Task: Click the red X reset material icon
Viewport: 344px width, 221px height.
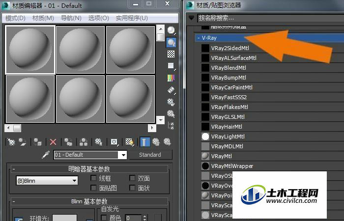Action: [53, 142]
